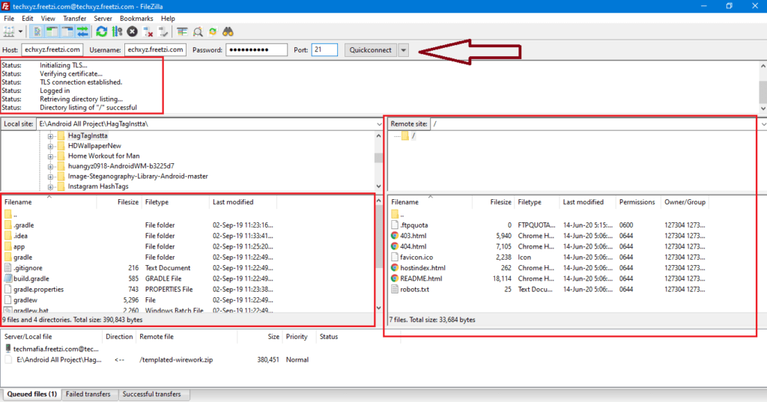Screen dimensions: 767x402
Task: Select the remote root folder icon
Action: (405, 136)
